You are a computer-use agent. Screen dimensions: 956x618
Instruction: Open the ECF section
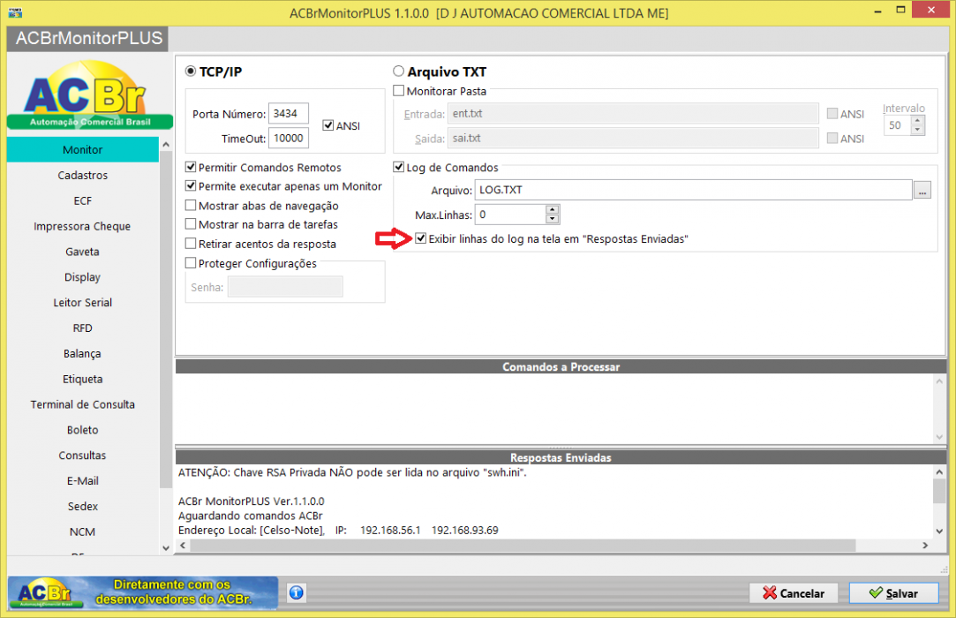(83, 200)
